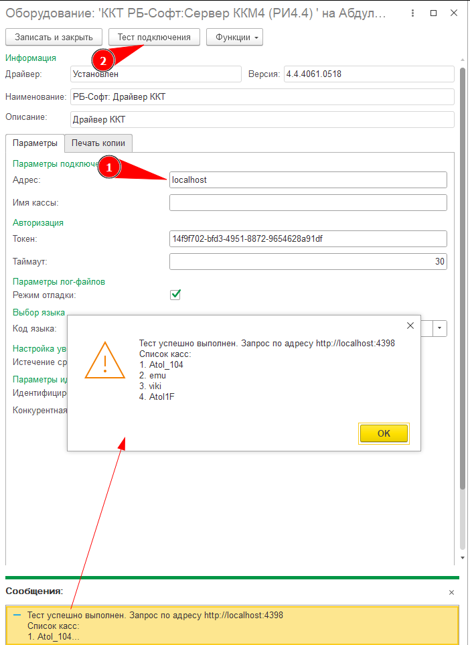Click the yellow message in Сообщения panel
This screenshot has width=470, height=645.
tap(232, 626)
